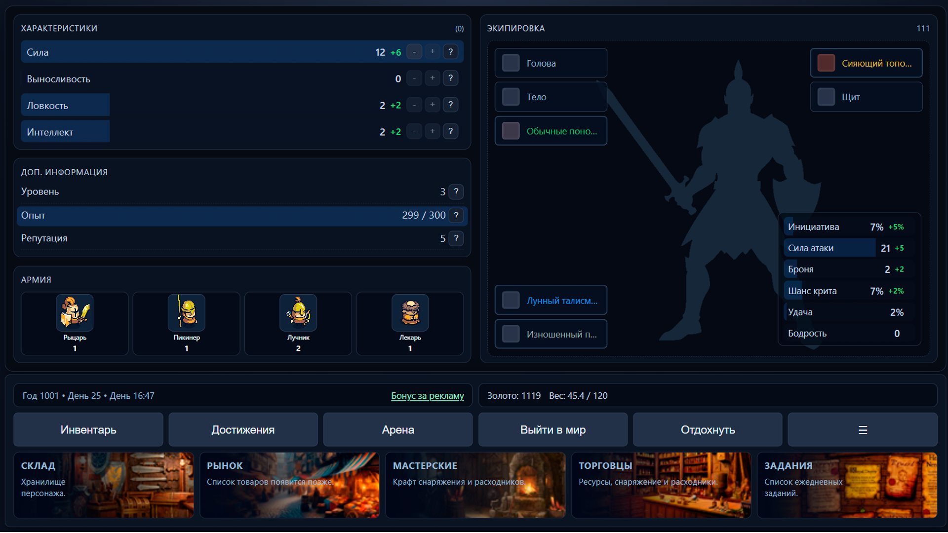Click the question mark next to Репутация

[456, 238]
